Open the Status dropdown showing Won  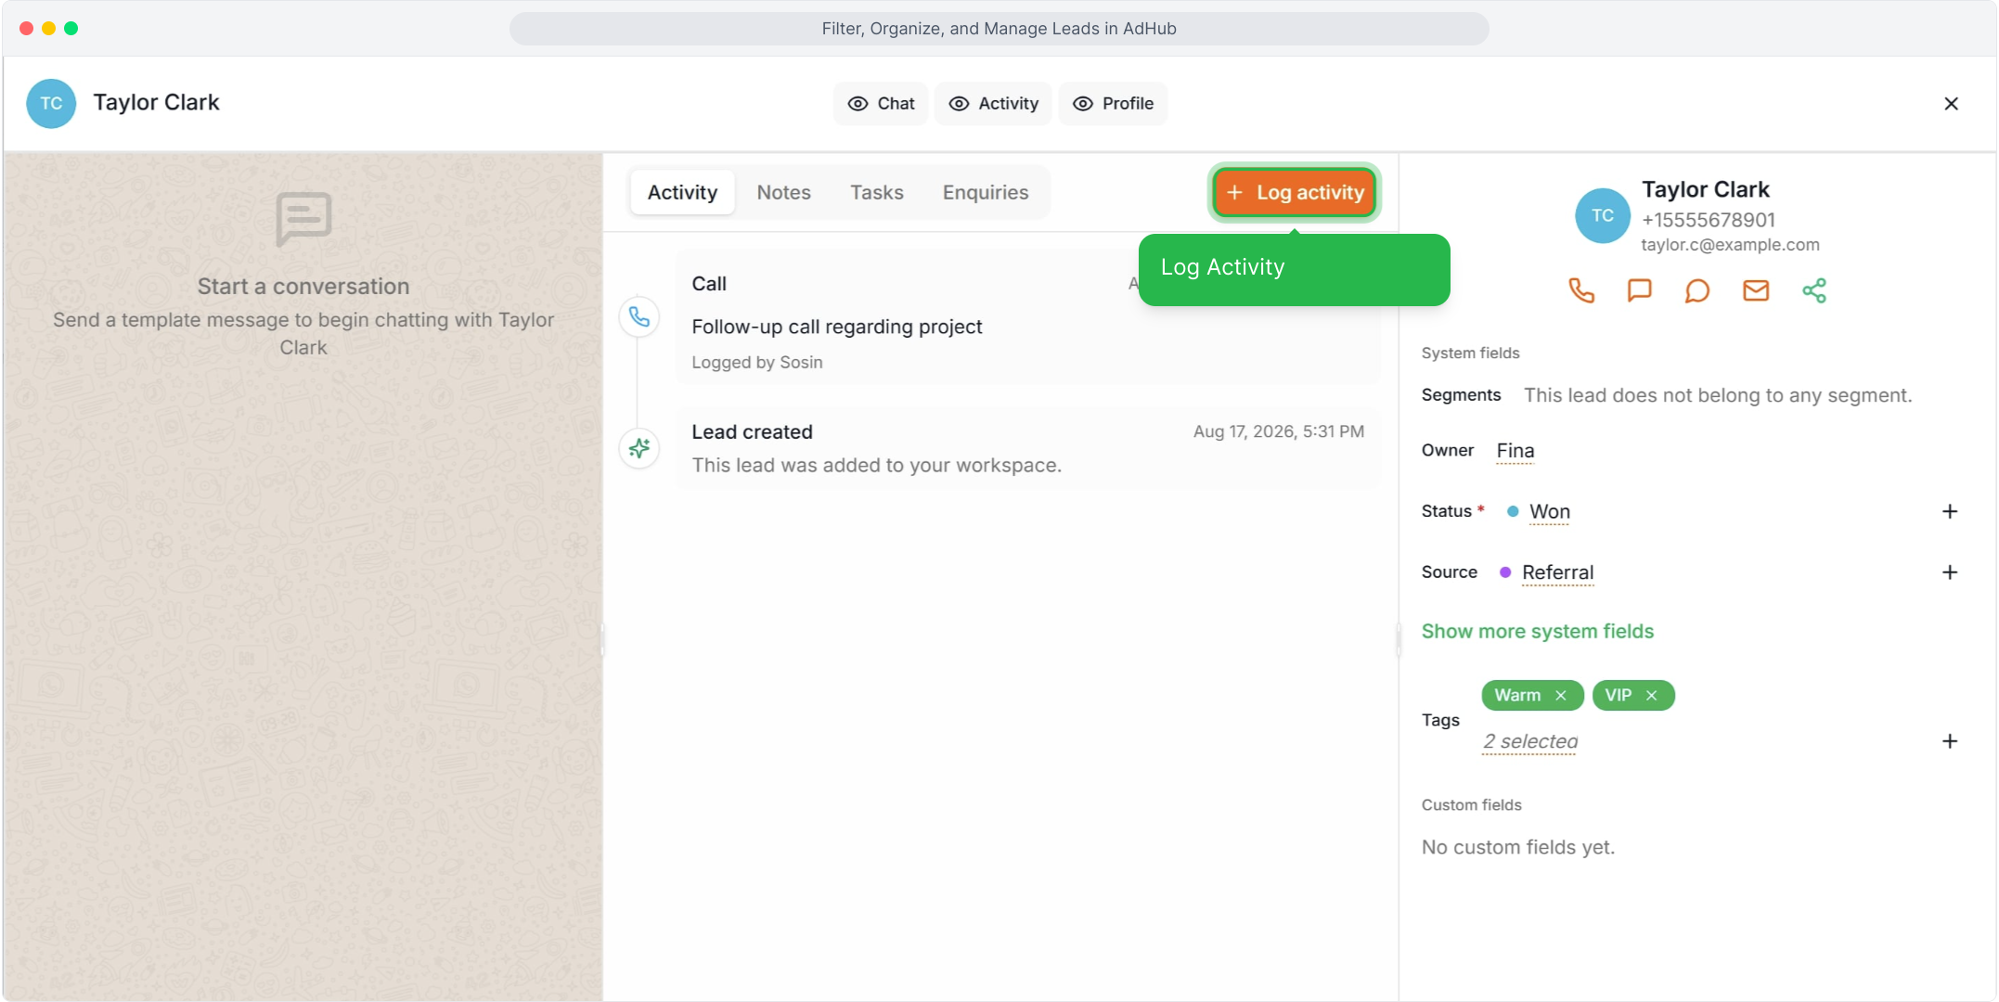(x=1549, y=512)
